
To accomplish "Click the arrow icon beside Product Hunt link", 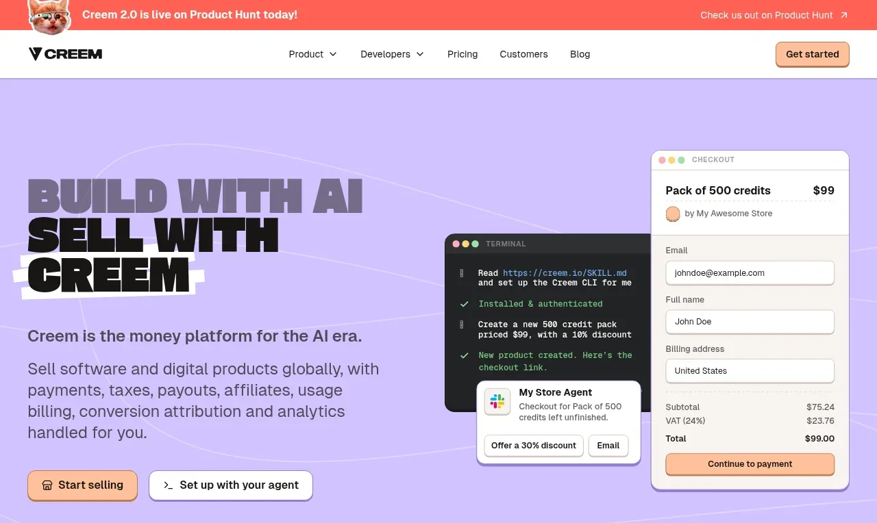I will click(843, 15).
